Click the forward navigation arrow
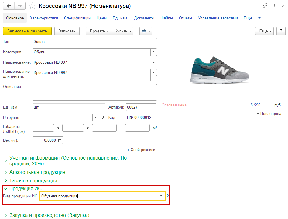This screenshot has width=288, height=219. point(20,6)
